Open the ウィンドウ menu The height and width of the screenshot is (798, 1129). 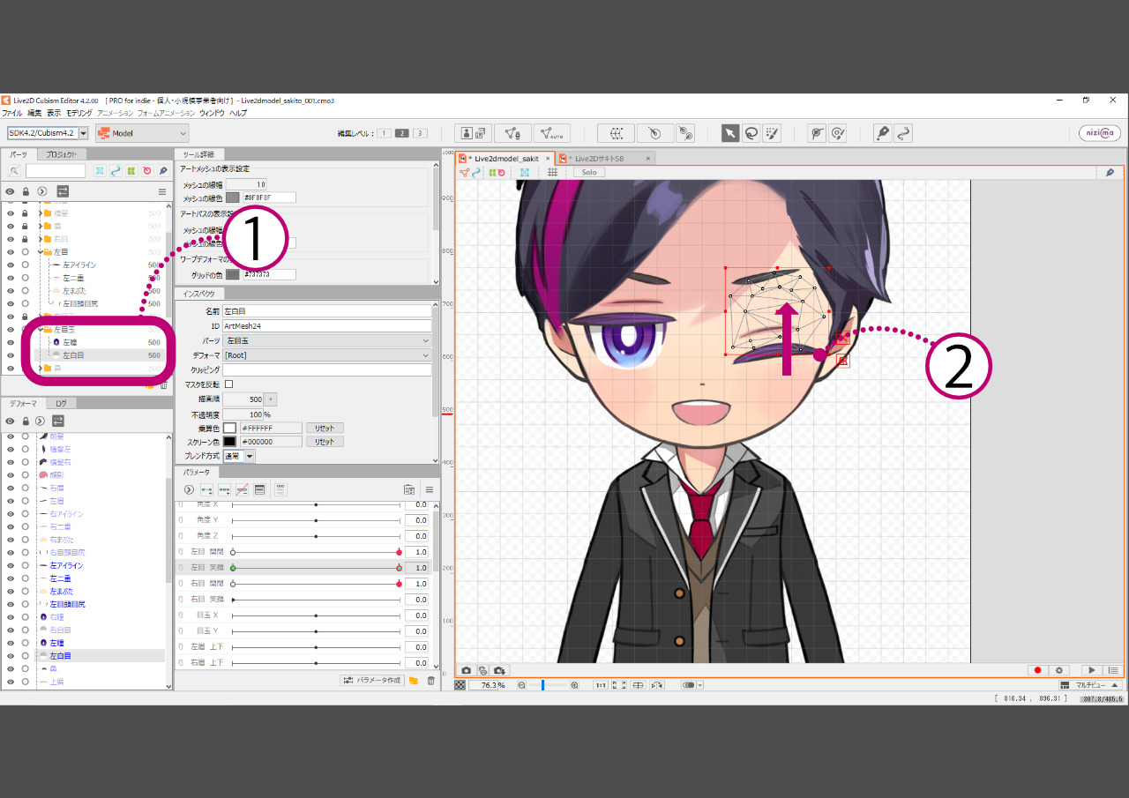click(x=212, y=113)
